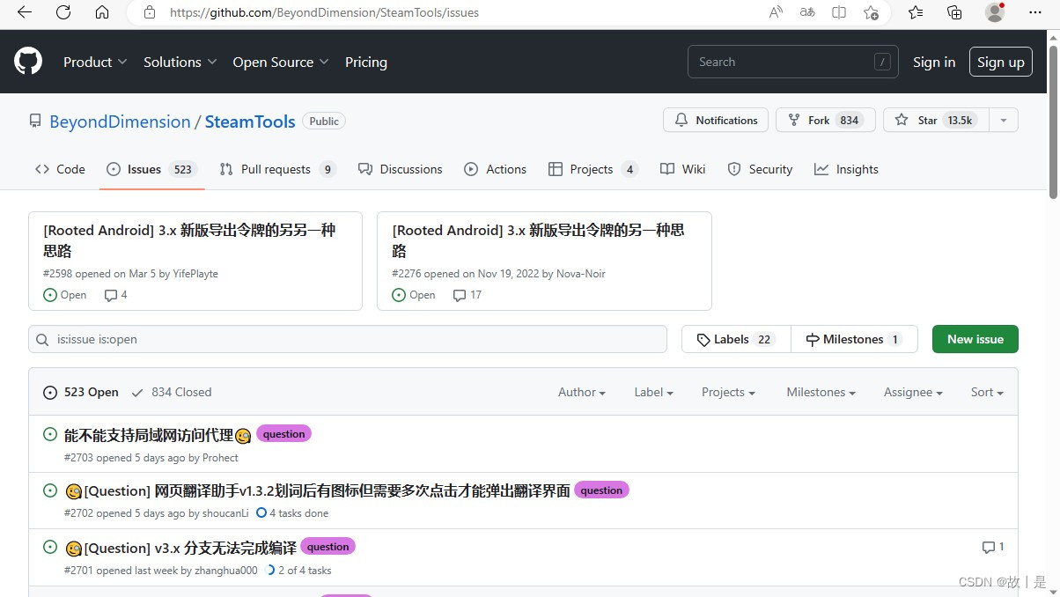Click the slash shortcut icon in search box
The width and height of the screenshot is (1060, 597).
882,62
